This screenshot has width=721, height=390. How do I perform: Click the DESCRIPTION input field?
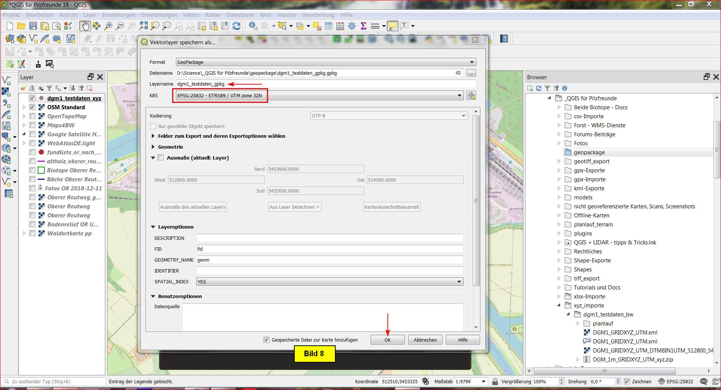(x=329, y=238)
